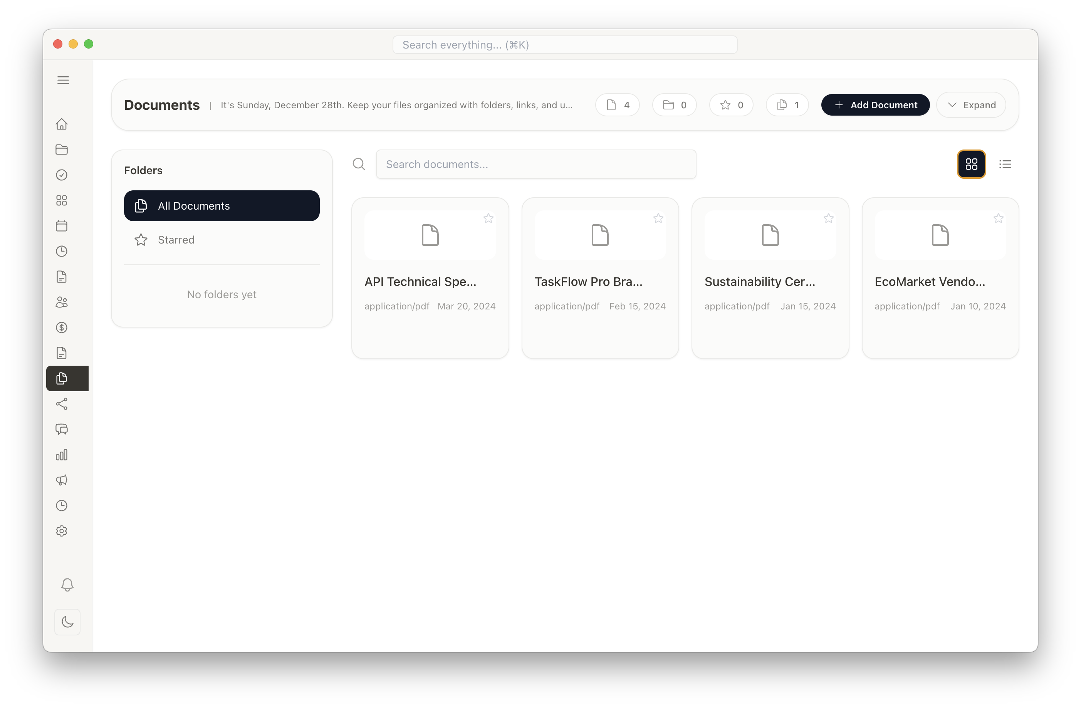Open API Technical Spe... document thumbnail
The height and width of the screenshot is (709, 1081).
click(430, 235)
